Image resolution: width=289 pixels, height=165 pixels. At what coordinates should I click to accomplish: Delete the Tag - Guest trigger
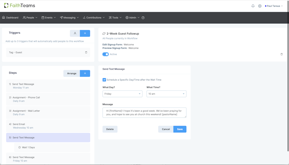click(86, 52)
